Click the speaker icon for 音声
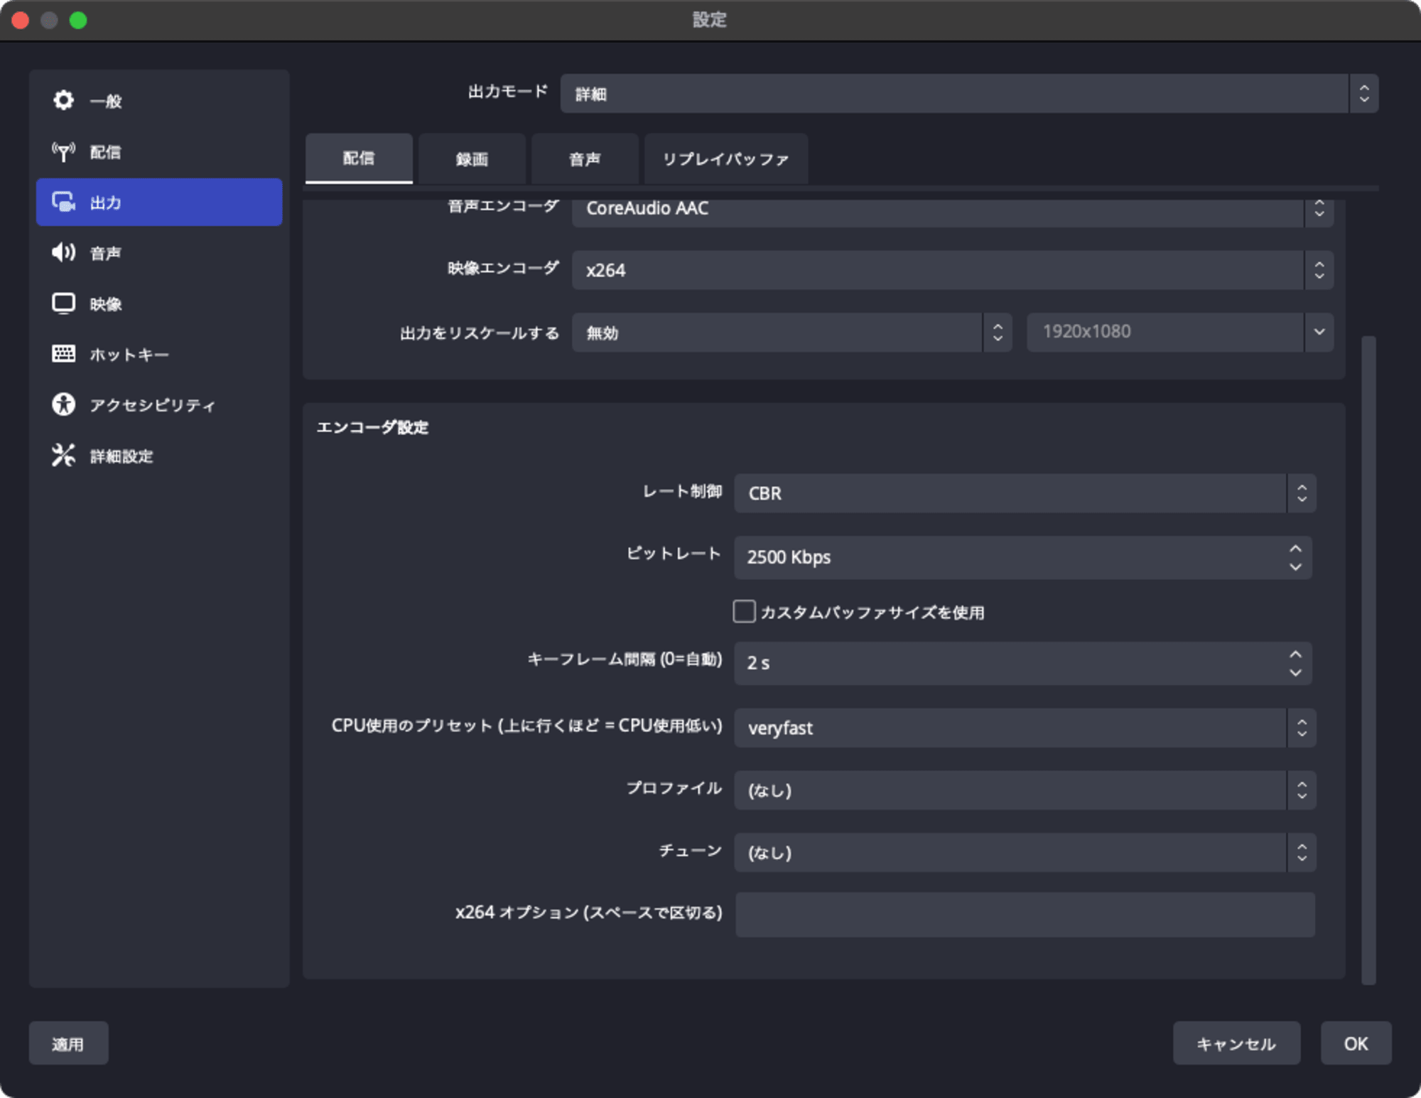1421x1098 pixels. click(63, 252)
